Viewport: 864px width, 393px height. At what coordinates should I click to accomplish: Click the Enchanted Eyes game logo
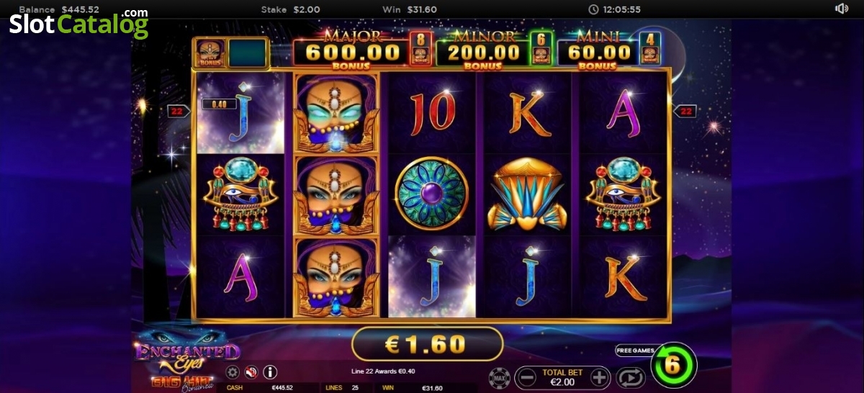[x=186, y=351]
